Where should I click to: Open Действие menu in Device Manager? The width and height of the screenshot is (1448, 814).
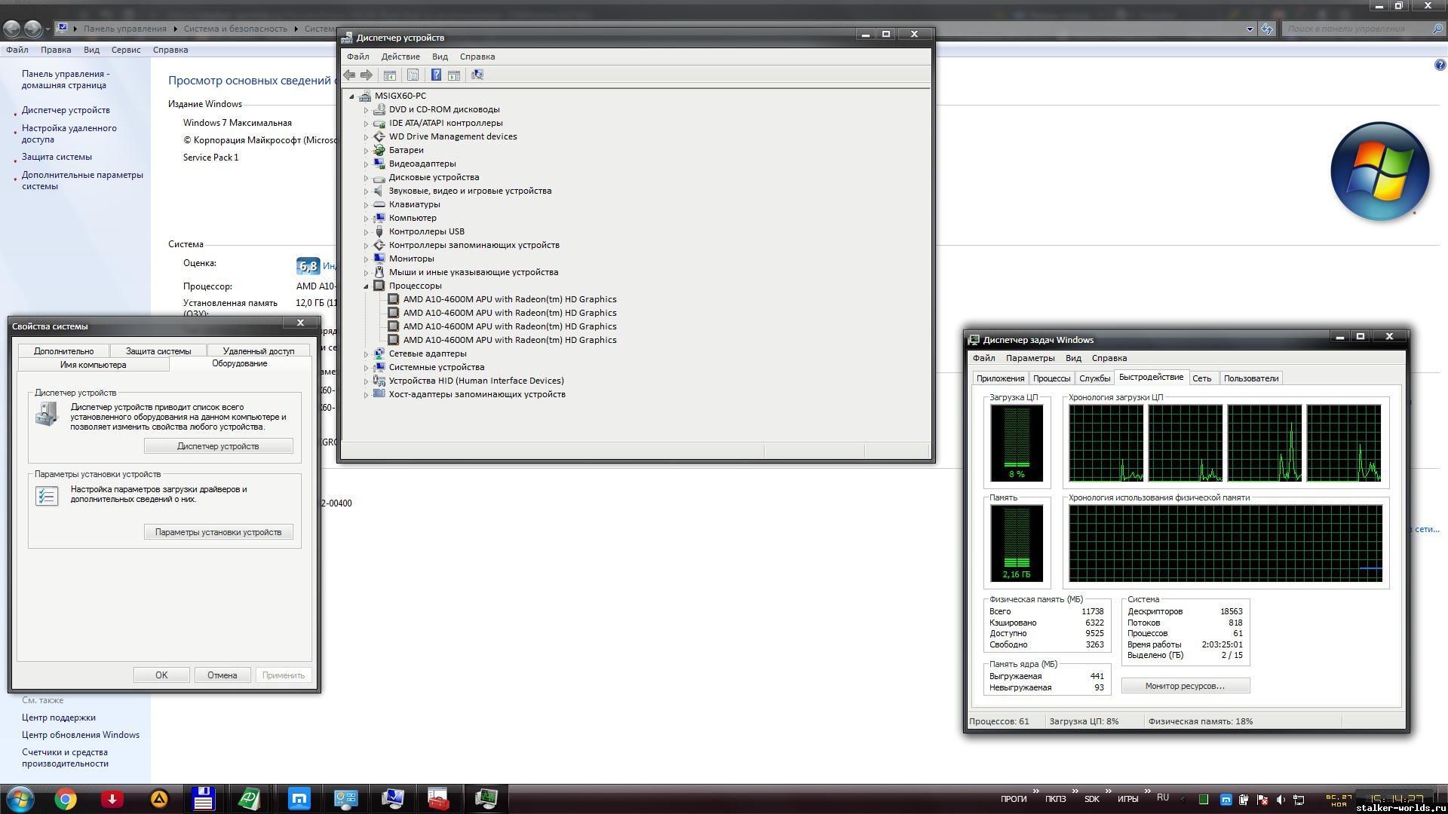(x=400, y=57)
